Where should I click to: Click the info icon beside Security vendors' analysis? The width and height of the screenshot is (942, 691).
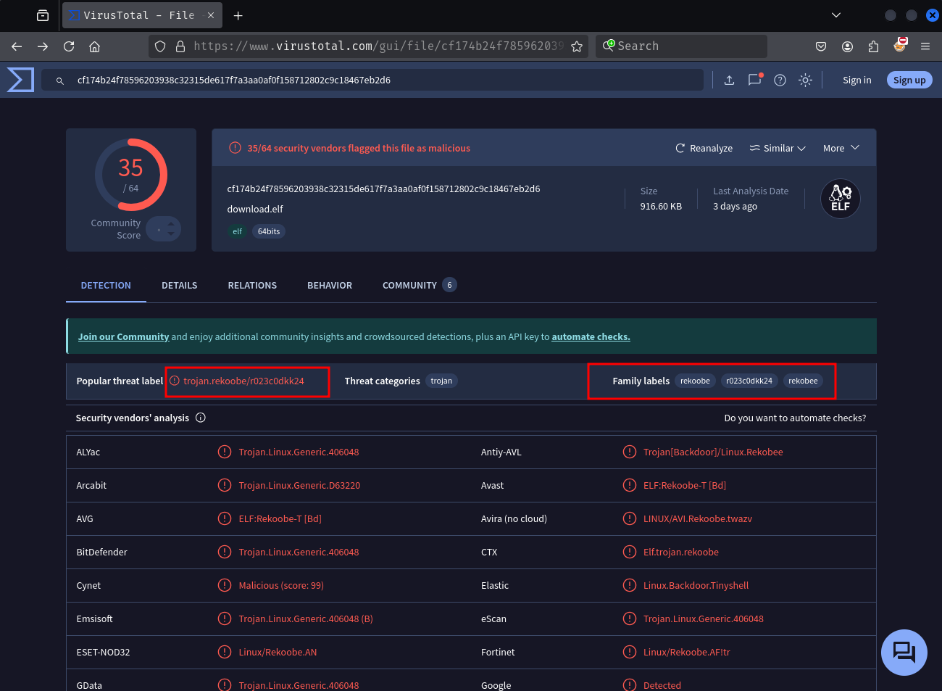201,418
